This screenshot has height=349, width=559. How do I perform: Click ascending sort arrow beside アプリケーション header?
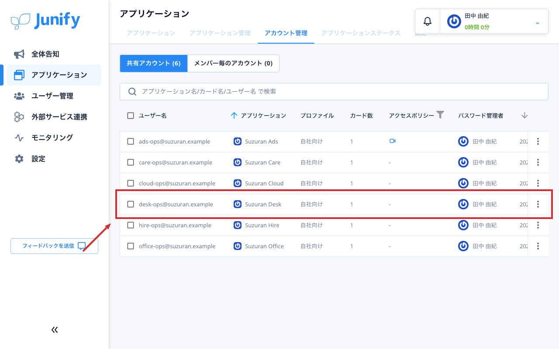pyautogui.click(x=234, y=116)
